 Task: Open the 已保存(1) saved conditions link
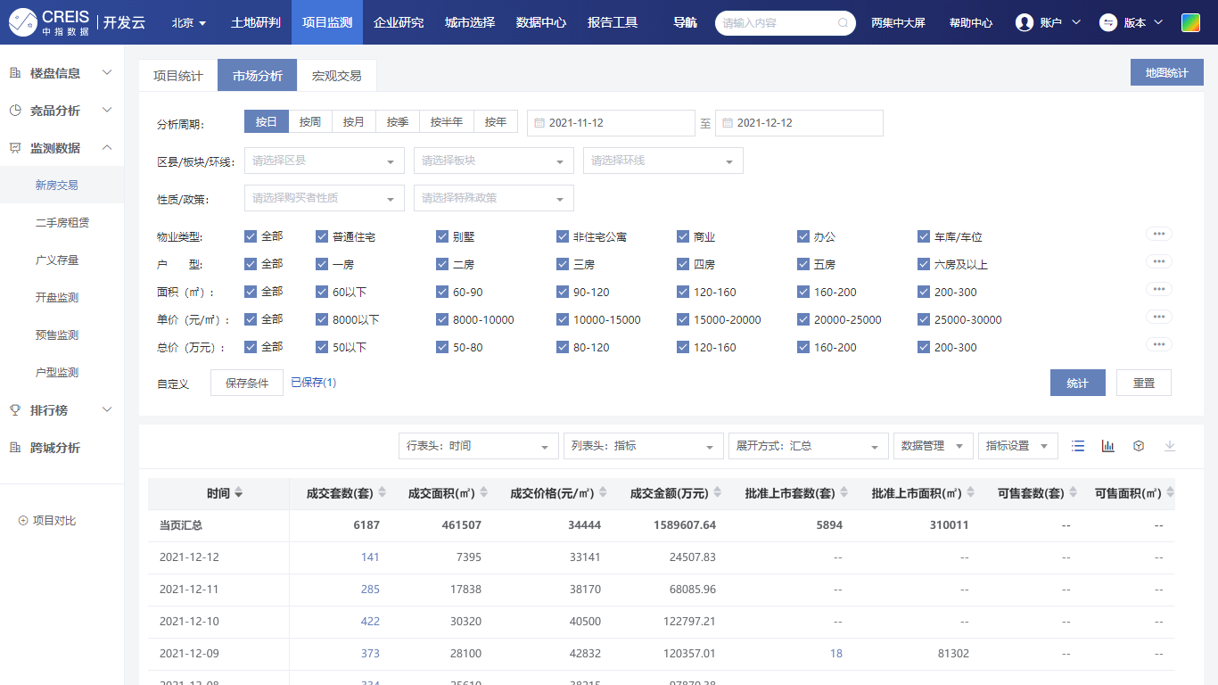(x=313, y=383)
